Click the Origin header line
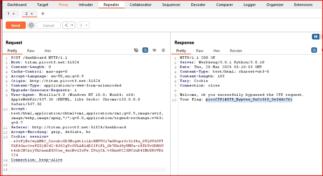Image resolution: width=323 pixels, height=176 pixels. click(55, 81)
